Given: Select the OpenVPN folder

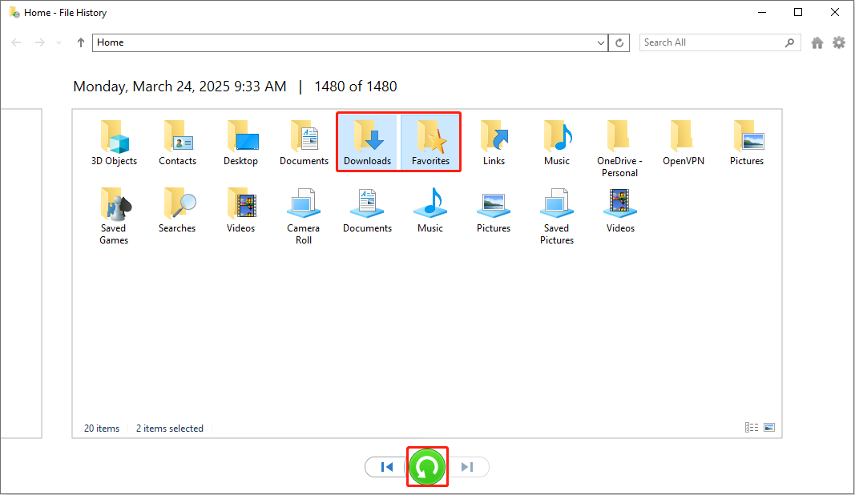Looking at the screenshot, I should pos(683,143).
